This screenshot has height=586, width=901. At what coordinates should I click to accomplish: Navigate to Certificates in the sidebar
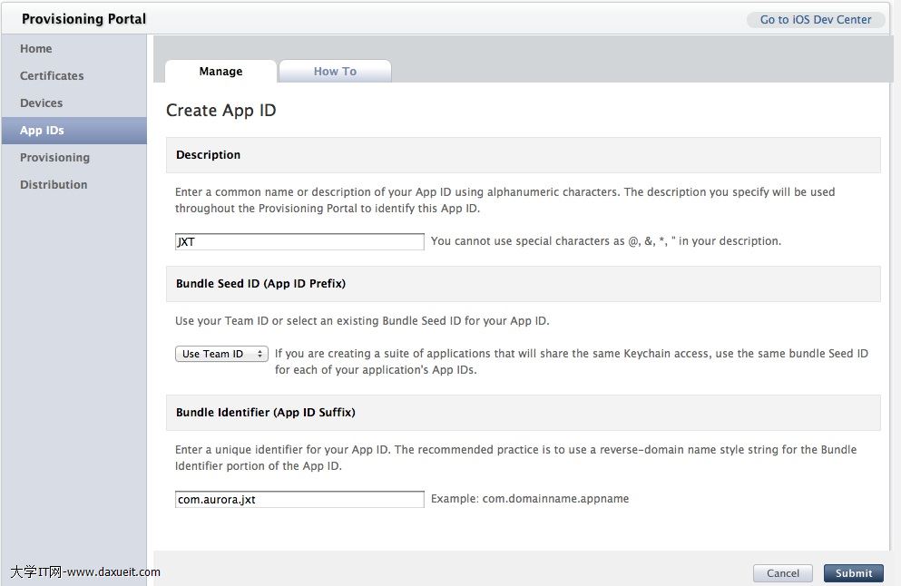[52, 76]
